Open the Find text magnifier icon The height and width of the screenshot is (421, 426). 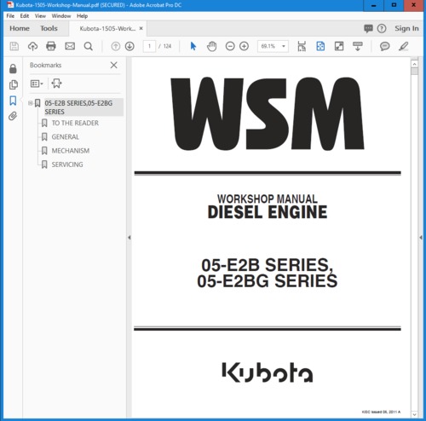(x=89, y=46)
